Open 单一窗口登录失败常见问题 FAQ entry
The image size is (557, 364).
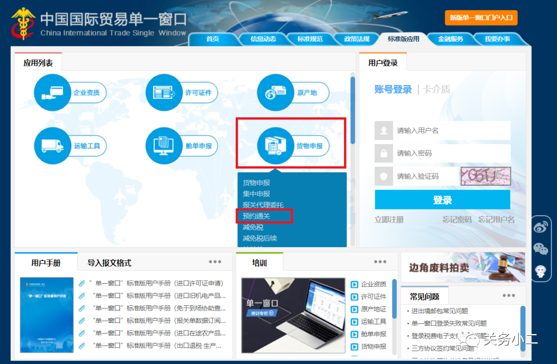(449, 323)
